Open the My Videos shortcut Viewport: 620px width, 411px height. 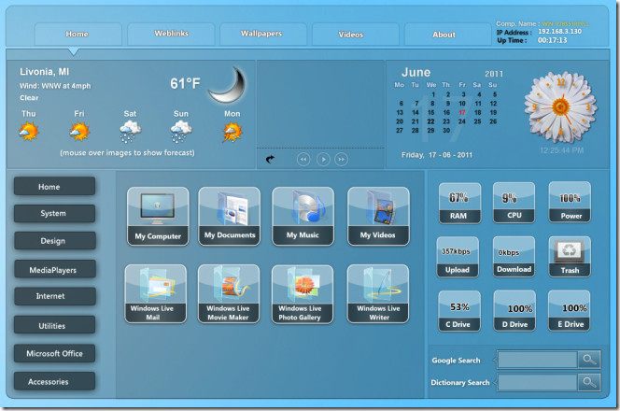[378, 216]
